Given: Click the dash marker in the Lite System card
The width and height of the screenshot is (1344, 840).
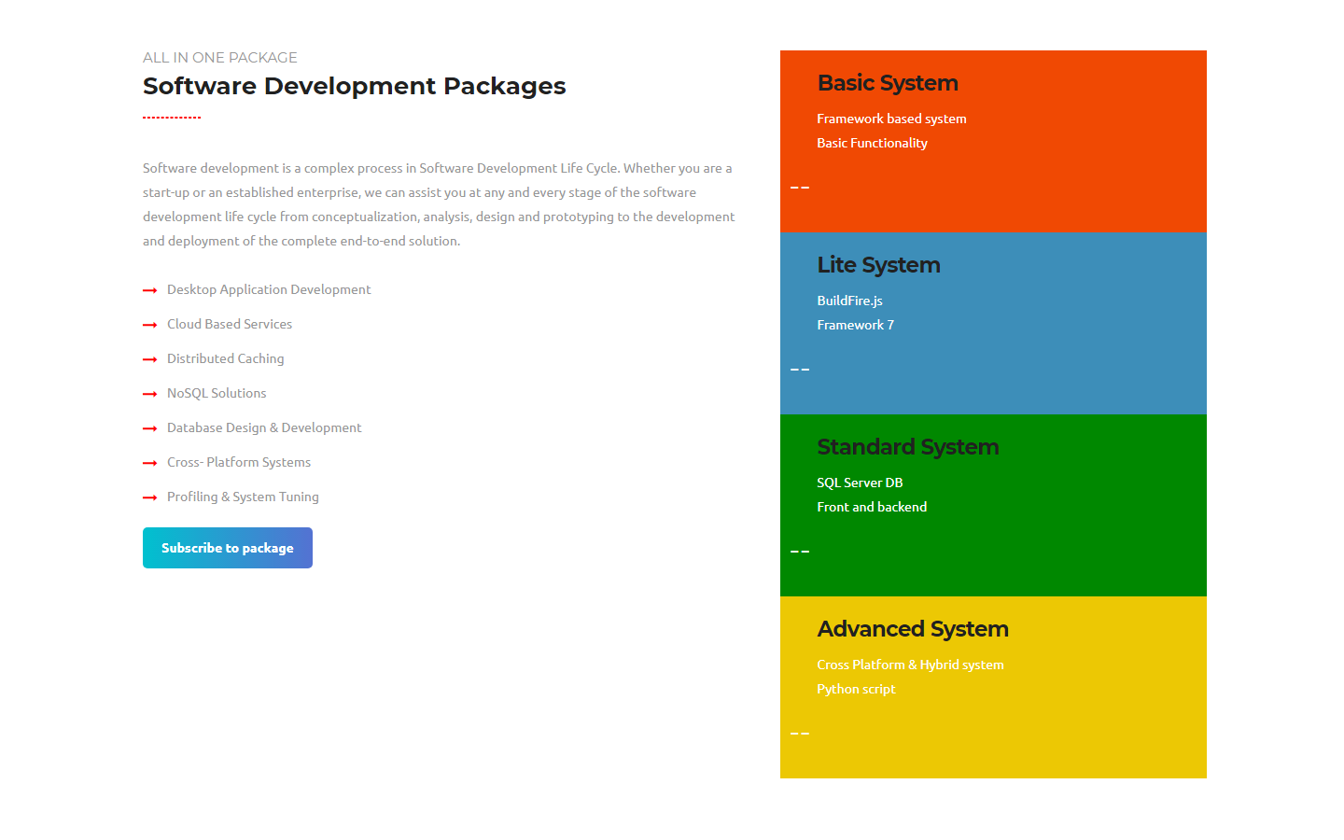Looking at the screenshot, I should 800,370.
